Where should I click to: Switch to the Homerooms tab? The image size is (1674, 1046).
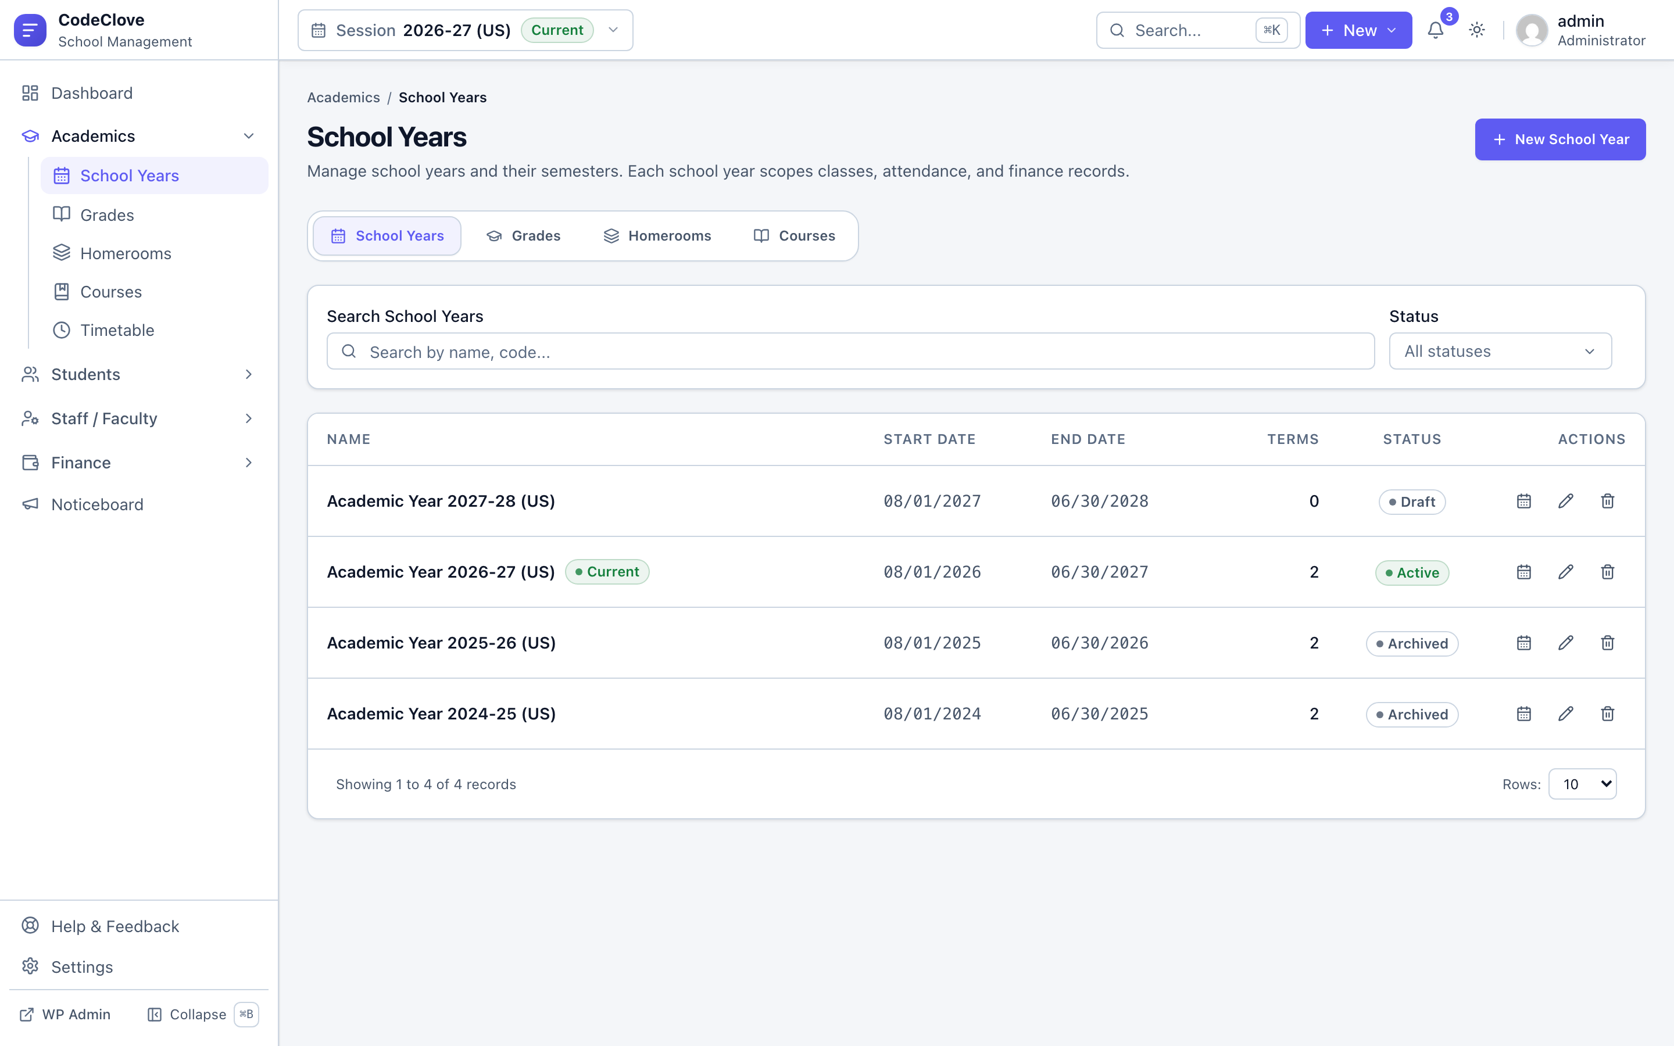pos(657,236)
